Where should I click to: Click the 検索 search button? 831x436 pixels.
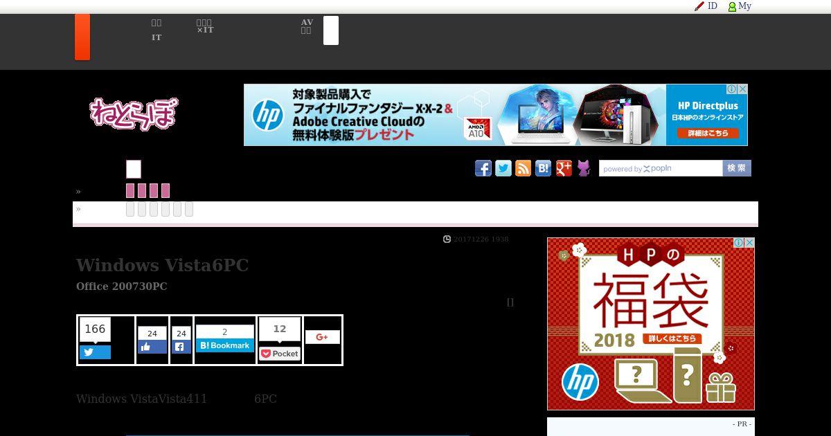[x=737, y=168]
